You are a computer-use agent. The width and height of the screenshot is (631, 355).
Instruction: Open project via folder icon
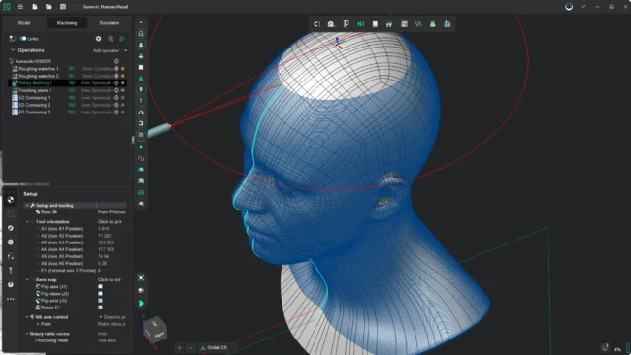[49, 7]
